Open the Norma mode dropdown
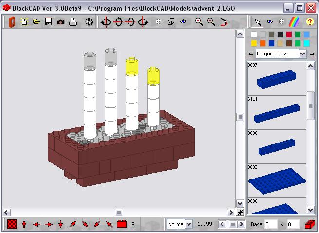Viewport: 319px width, 233px height. click(x=189, y=224)
